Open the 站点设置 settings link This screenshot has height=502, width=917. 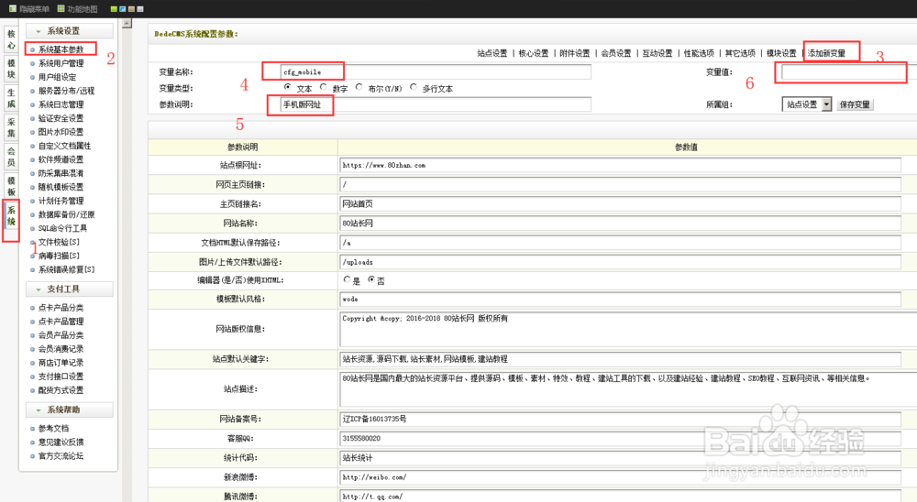492,53
